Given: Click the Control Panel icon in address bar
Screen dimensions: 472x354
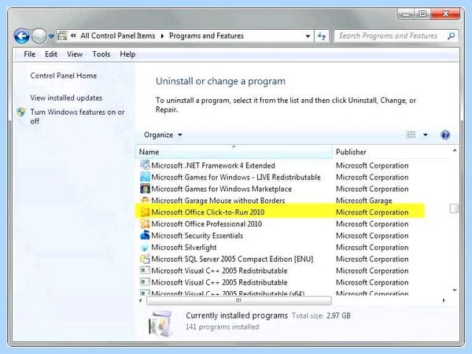Looking at the screenshot, I should [62, 36].
